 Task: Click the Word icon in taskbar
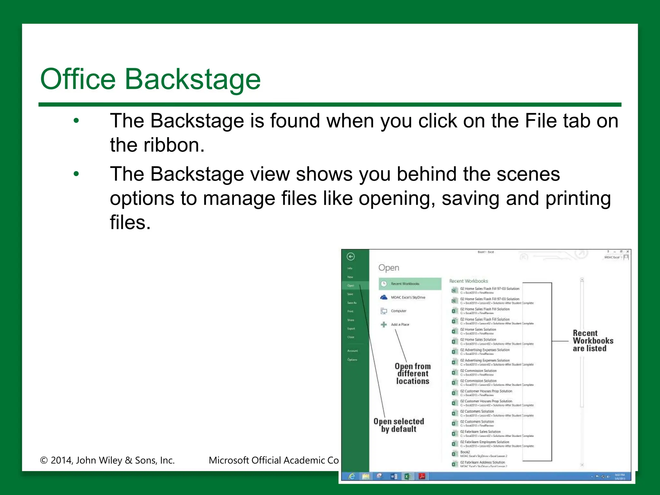tap(394, 476)
